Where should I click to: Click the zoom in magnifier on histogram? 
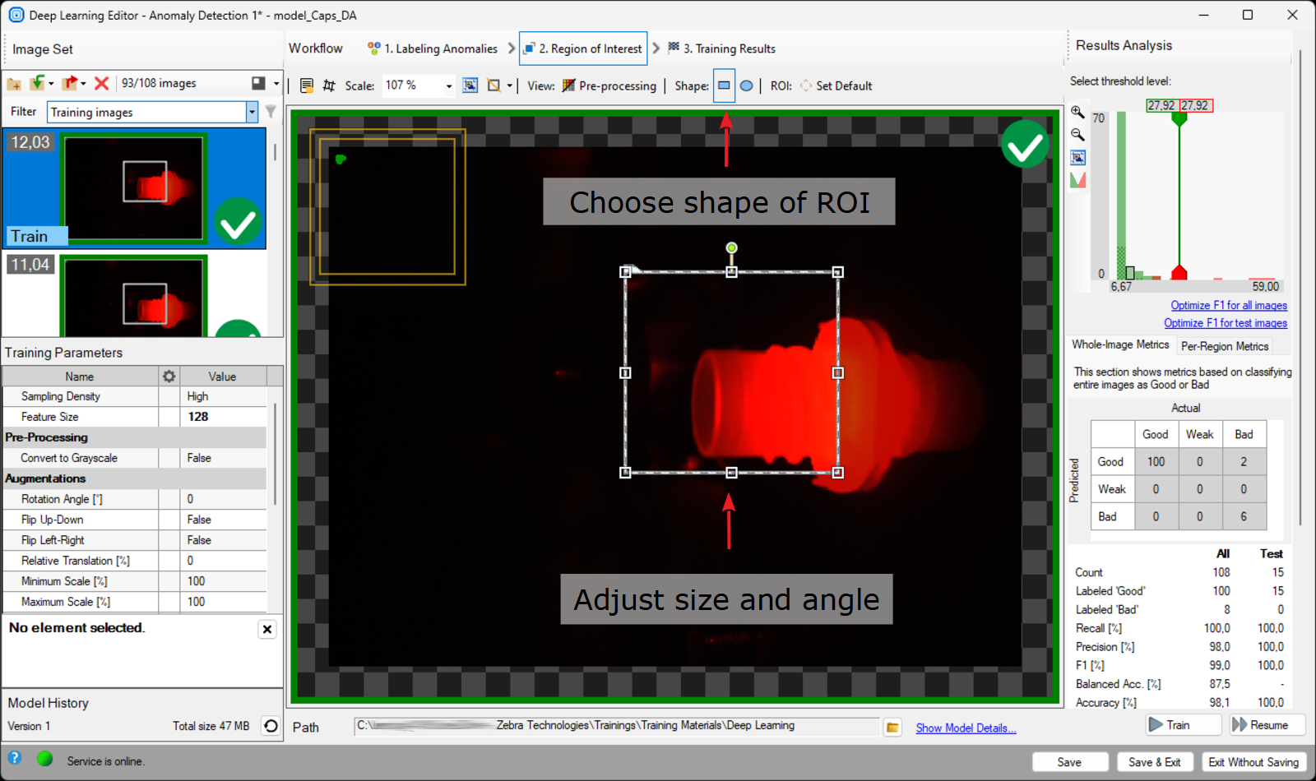(1077, 112)
